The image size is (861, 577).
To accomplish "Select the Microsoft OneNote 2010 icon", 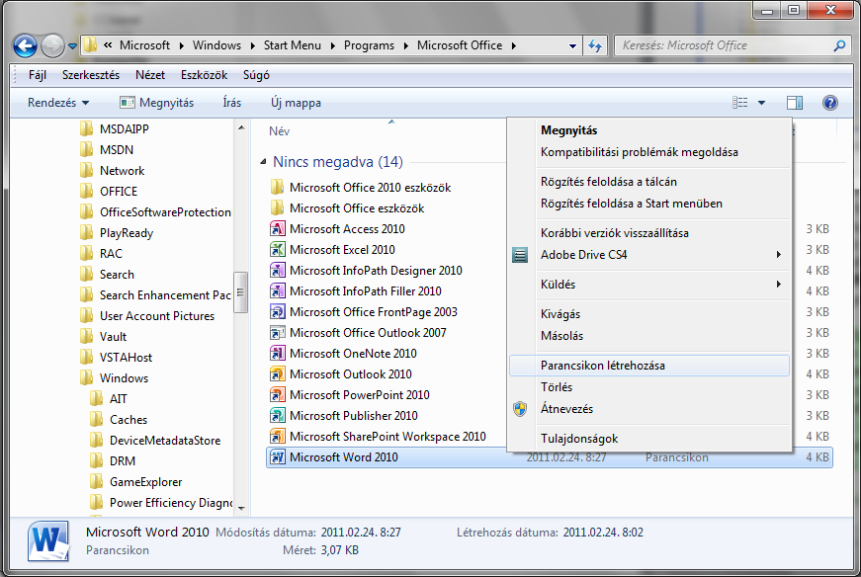I will click(278, 354).
